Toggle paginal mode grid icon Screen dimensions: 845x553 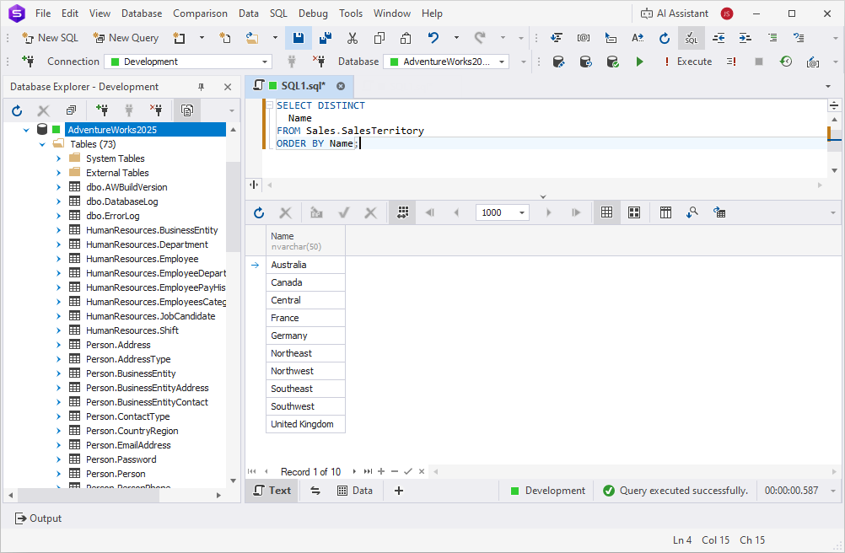(x=402, y=212)
